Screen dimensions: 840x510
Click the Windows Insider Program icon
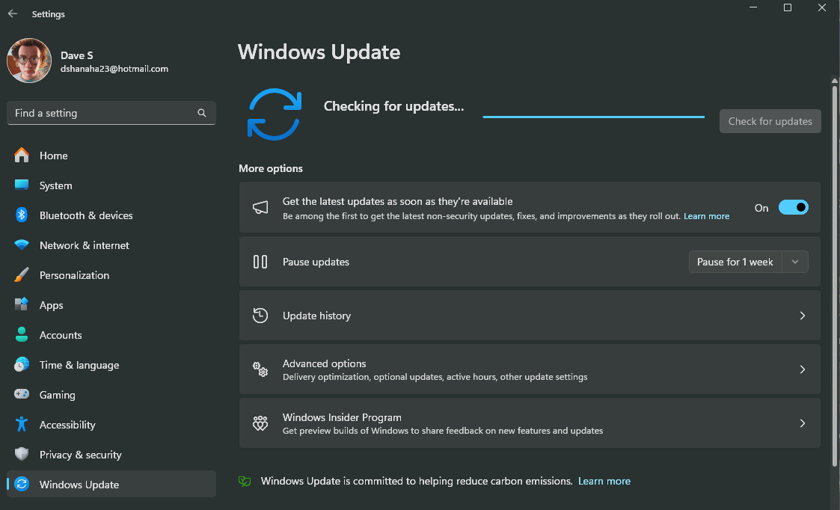coord(260,423)
